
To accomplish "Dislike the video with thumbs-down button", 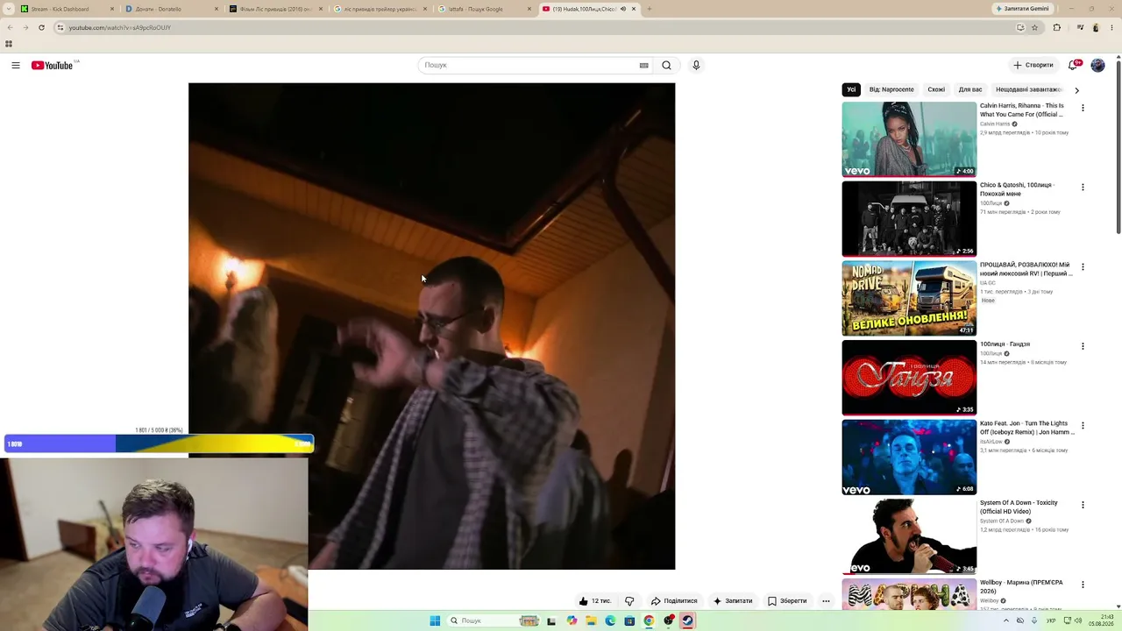I will [x=629, y=601].
